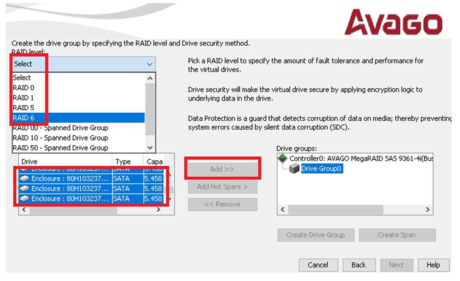
Task: Click the Capa column header
Action: [154, 162]
